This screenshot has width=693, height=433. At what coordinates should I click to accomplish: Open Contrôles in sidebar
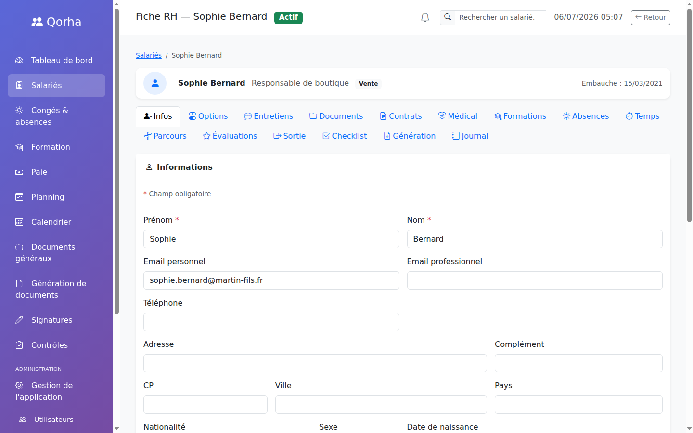[x=56, y=345]
